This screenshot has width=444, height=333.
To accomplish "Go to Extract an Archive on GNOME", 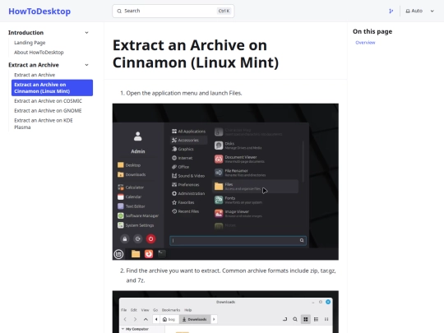I will 48,110.
